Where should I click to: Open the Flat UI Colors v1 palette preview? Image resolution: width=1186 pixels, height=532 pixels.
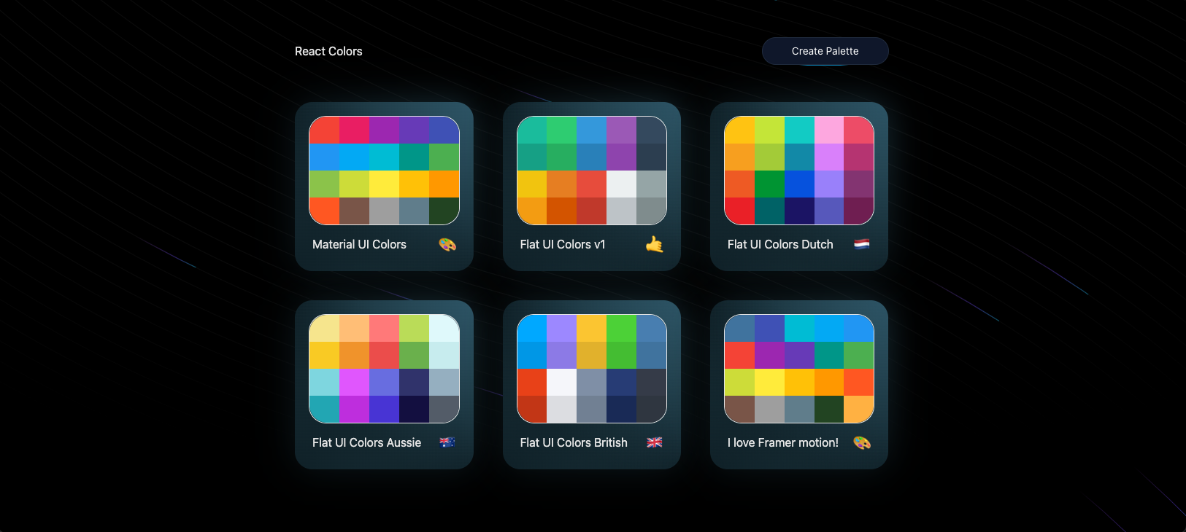tap(592, 171)
